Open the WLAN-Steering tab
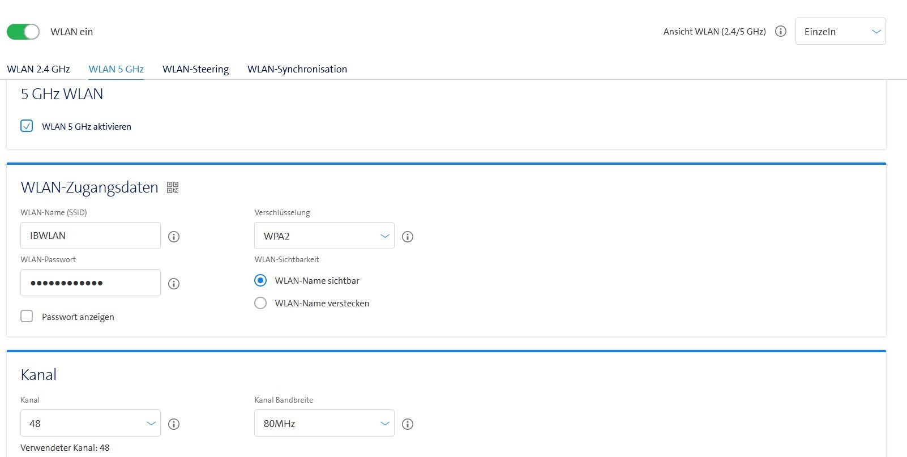The height and width of the screenshot is (457, 907). click(195, 69)
